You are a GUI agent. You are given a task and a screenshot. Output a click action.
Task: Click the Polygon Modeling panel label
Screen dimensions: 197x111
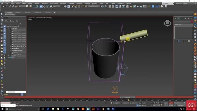10,15
